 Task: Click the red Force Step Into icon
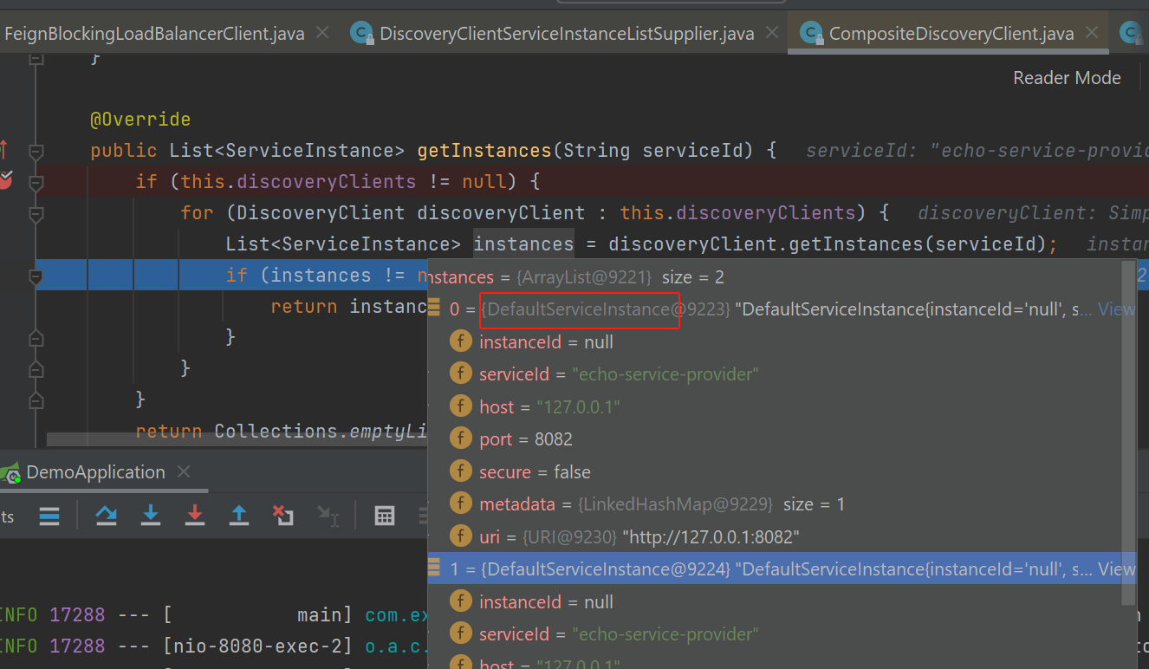[195, 516]
